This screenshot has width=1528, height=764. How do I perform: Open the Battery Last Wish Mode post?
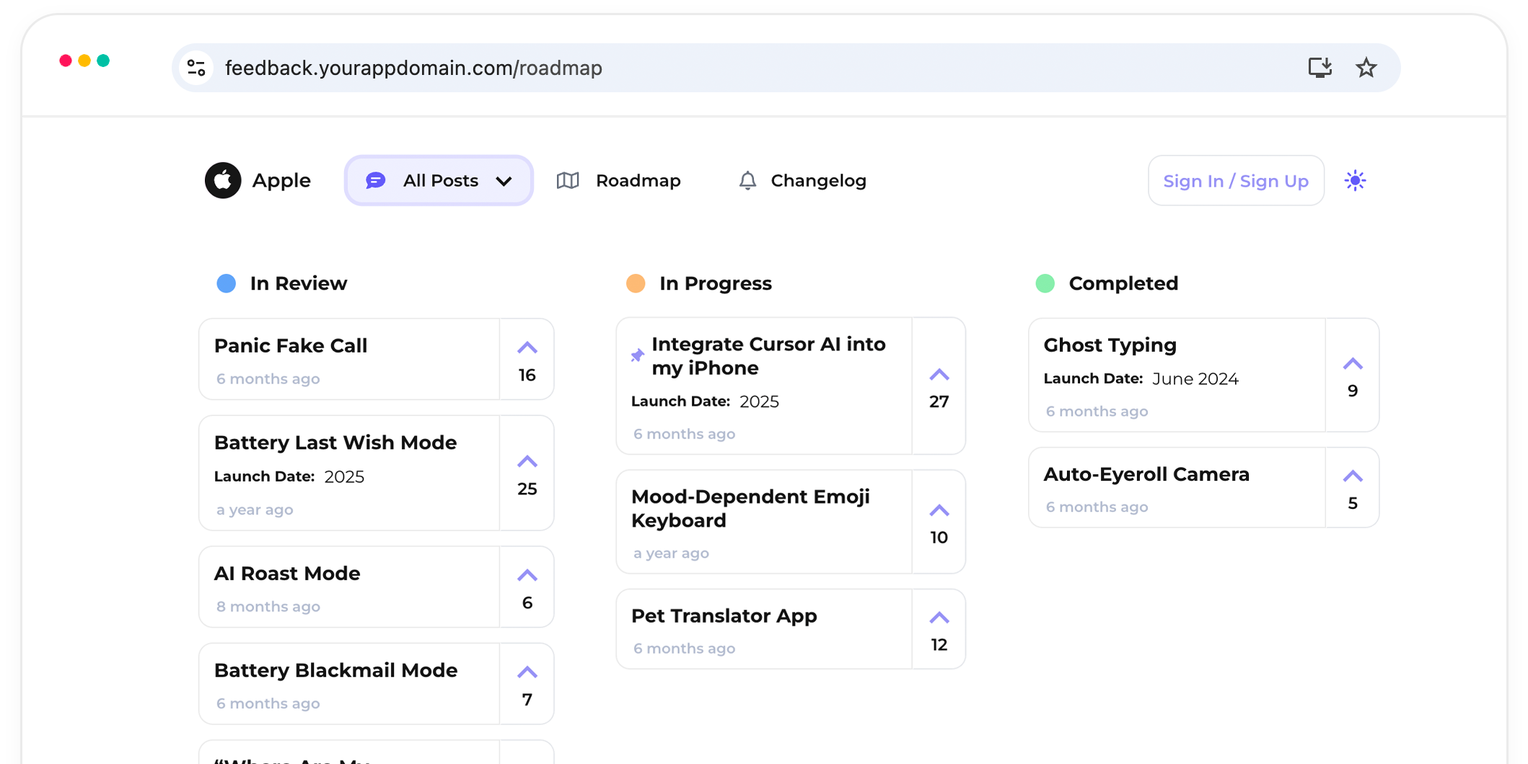[x=335, y=443]
